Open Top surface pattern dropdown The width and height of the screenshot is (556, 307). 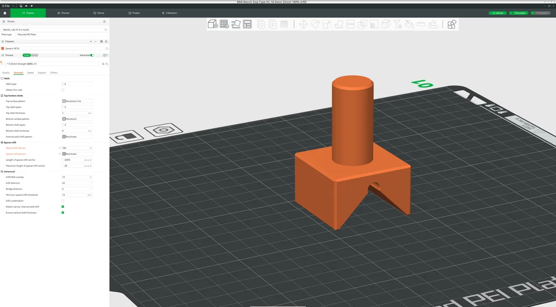(x=77, y=101)
